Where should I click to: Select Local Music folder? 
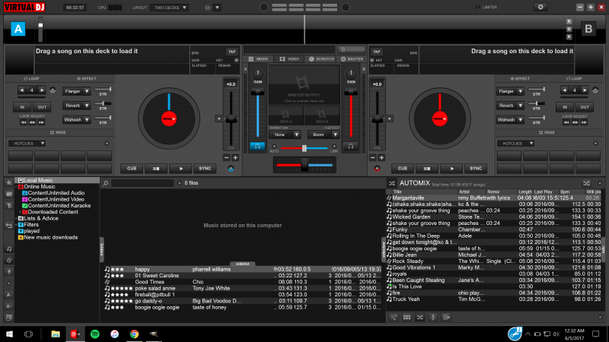(x=38, y=180)
